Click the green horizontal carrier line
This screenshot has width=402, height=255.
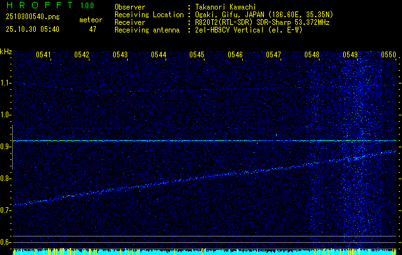point(192,140)
